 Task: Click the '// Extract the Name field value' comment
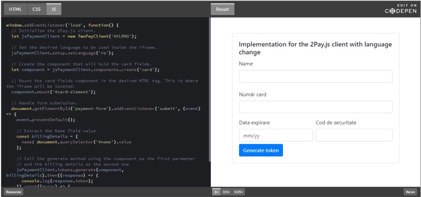(56, 131)
